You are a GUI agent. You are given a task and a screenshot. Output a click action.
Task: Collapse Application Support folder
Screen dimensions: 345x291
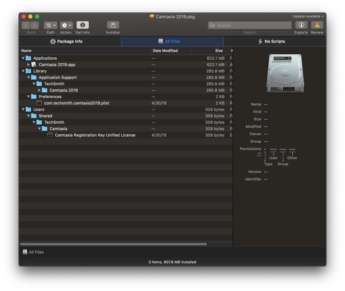point(28,77)
